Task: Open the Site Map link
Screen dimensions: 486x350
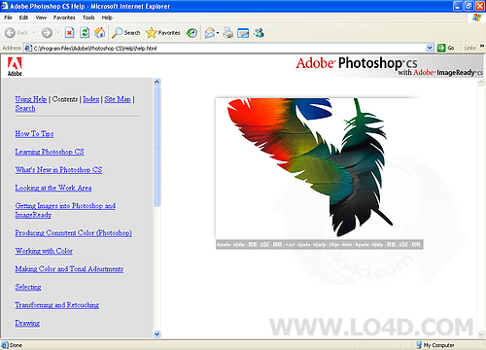Action: (118, 99)
